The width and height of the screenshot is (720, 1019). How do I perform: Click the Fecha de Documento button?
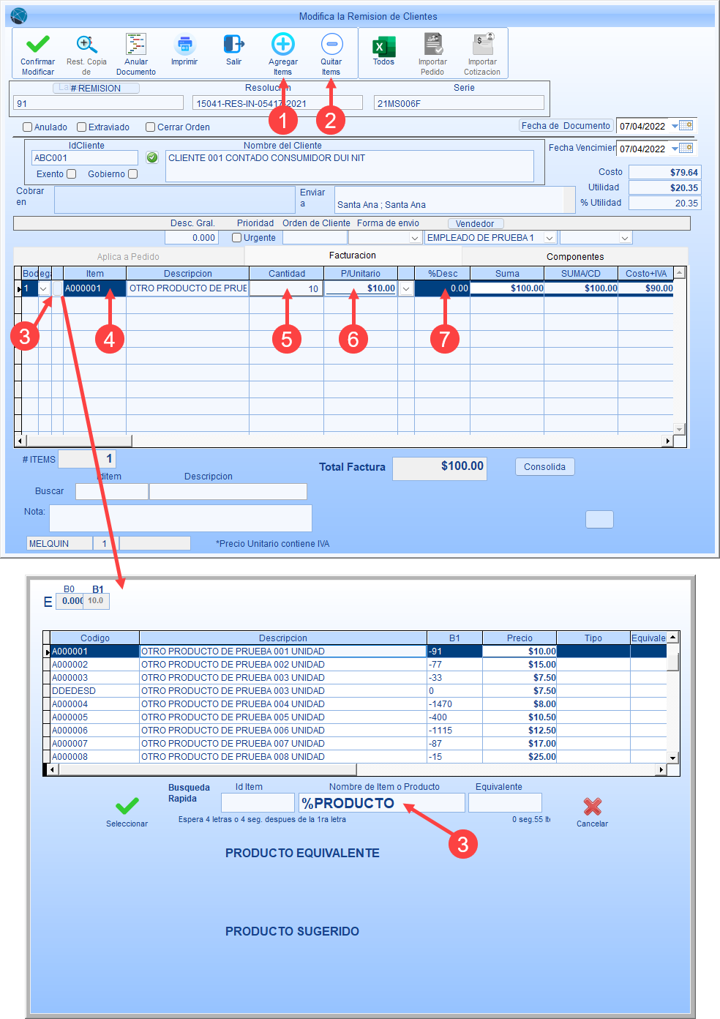click(566, 126)
